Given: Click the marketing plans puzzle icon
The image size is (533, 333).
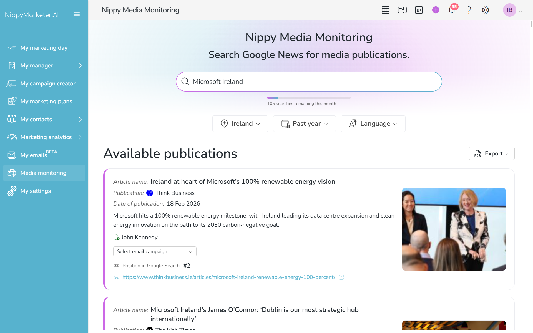Looking at the screenshot, I should coord(12,101).
